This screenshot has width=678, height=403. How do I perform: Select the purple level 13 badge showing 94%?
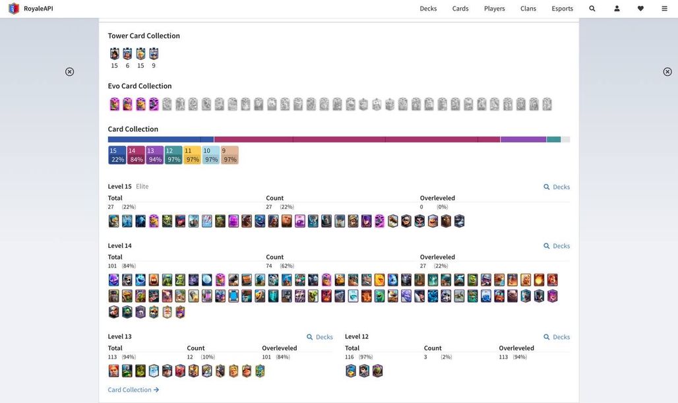[x=154, y=155]
